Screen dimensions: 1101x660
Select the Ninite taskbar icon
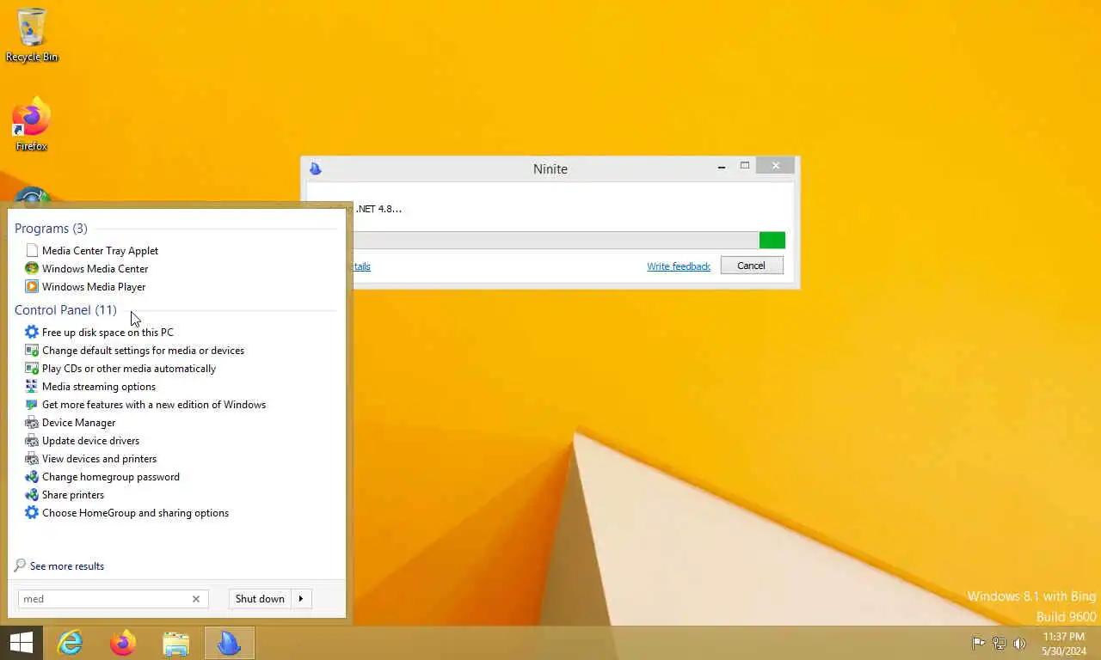tap(230, 643)
